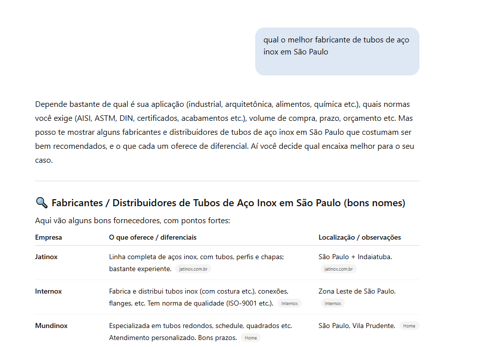Click the magnifying glass emoji in the heading
Screen dimensions: 481x347
click(x=42, y=203)
